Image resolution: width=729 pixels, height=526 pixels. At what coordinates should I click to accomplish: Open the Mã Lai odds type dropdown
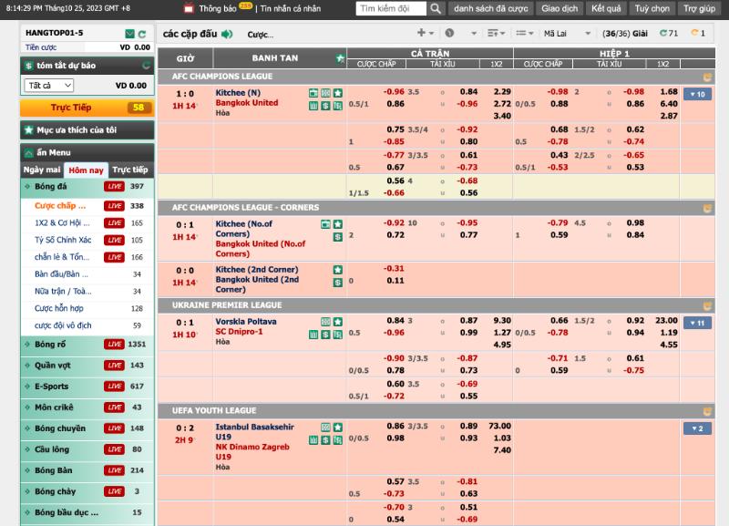pyautogui.click(x=567, y=34)
